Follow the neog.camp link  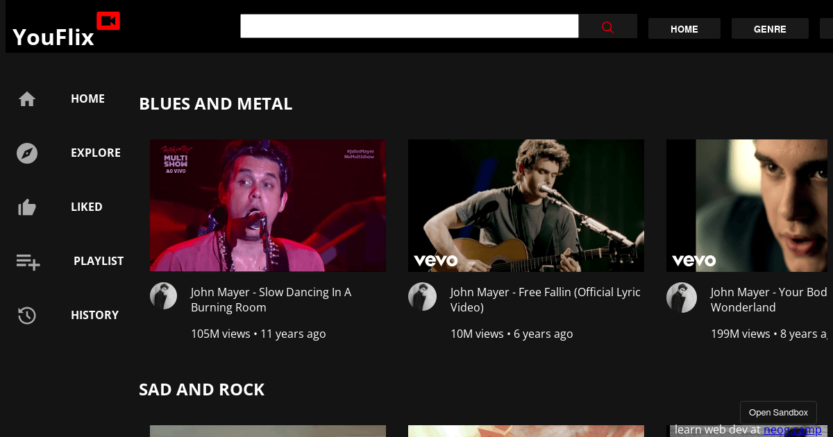coord(792,430)
